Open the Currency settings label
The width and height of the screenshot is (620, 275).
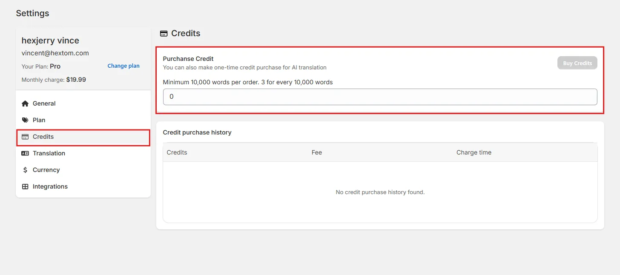click(x=46, y=170)
